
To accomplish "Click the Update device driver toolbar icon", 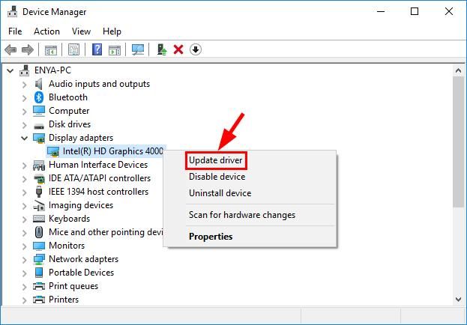I will [x=161, y=49].
